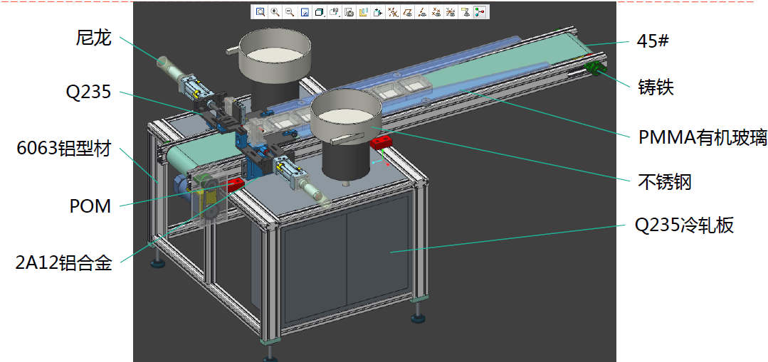Open the Saved Orientations view dropdown

click(x=335, y=12)
